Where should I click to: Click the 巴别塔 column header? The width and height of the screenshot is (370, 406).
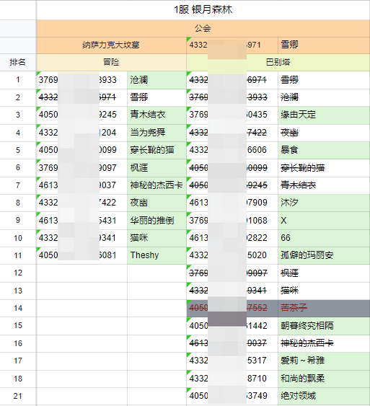click(x=278, y=62)
